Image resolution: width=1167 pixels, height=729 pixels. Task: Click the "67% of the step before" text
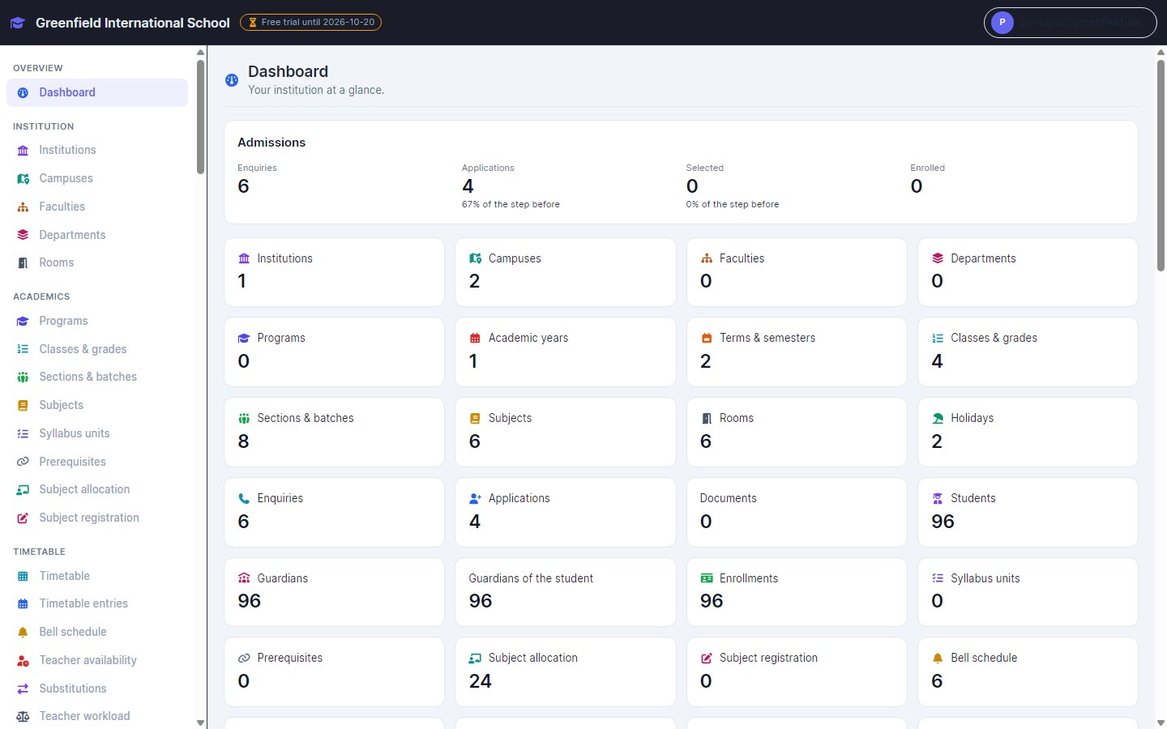[x=511, y=204]
